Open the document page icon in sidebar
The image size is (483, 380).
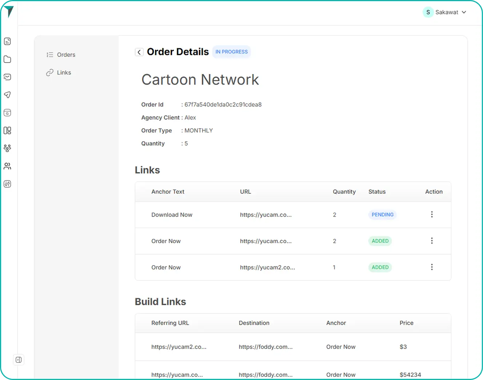click(7, 41)
